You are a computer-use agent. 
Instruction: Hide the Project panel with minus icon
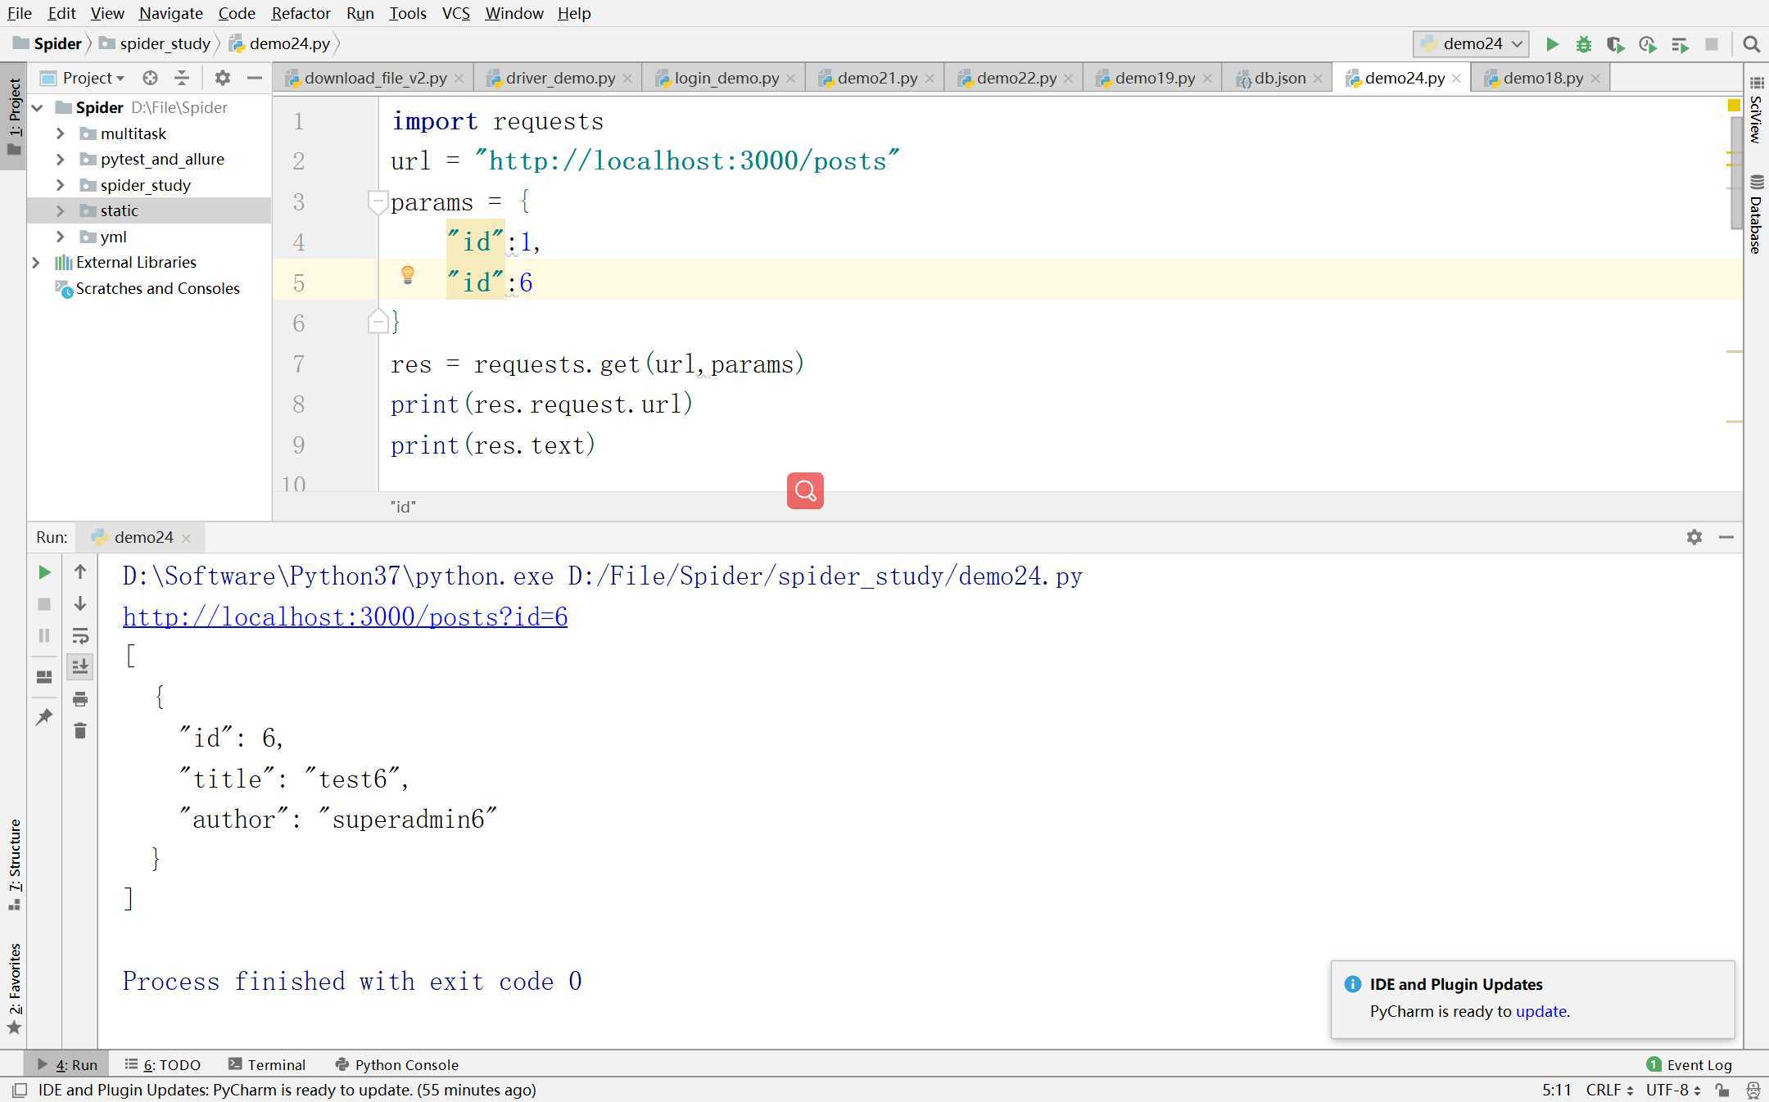(x=255, y=78)
